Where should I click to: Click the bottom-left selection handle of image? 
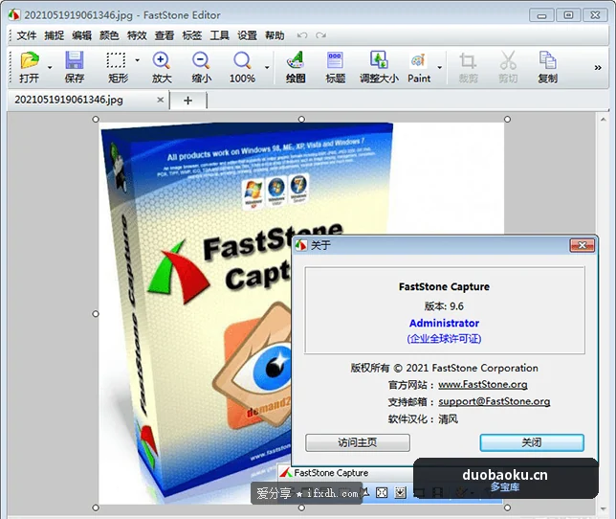coord(96,508)
